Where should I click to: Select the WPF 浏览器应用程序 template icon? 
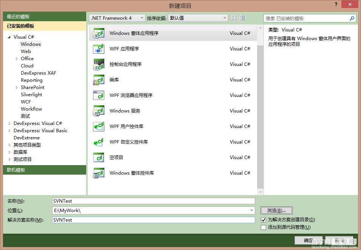coord(99,95)
